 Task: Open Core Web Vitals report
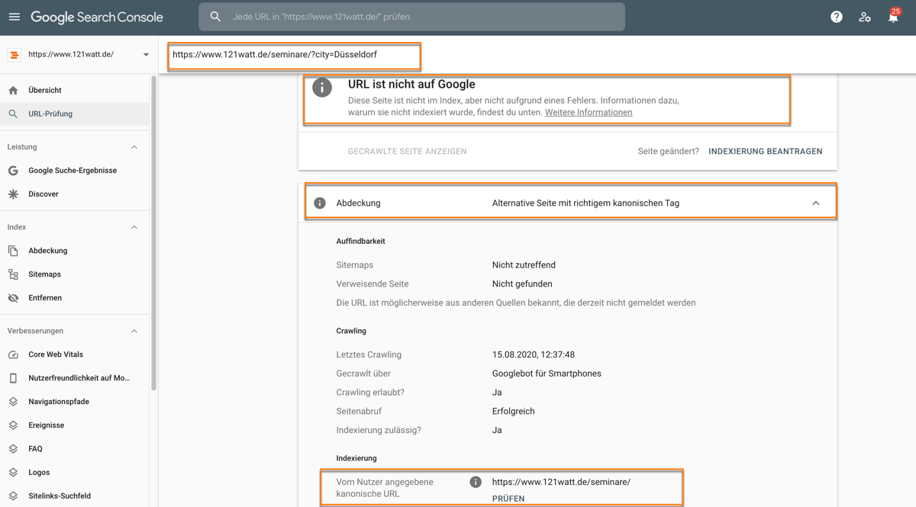[x=75, y=355]
